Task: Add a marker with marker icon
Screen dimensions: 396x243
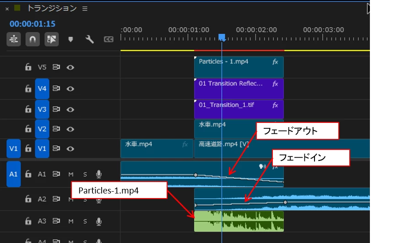Action: click(x=71, y=39)
